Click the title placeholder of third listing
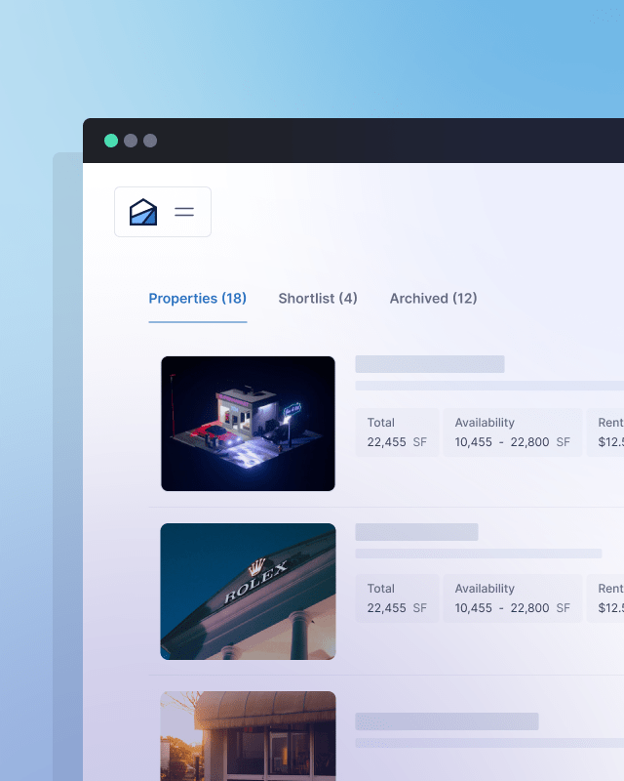The width and height of the screenshot is (624, 781). tap(447, 721)
